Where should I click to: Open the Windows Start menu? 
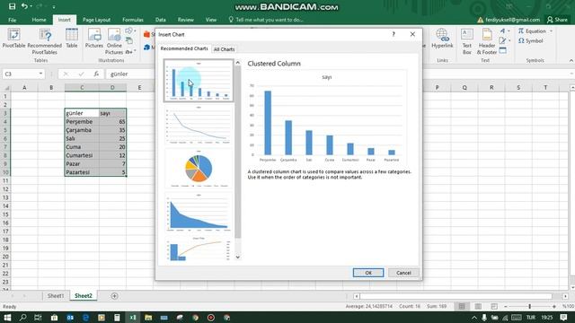click(7, 318)
